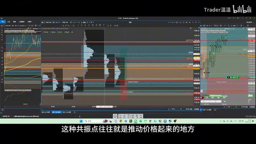Select the rectangle drawing tool in center chart toolbar

coord(74,25)
